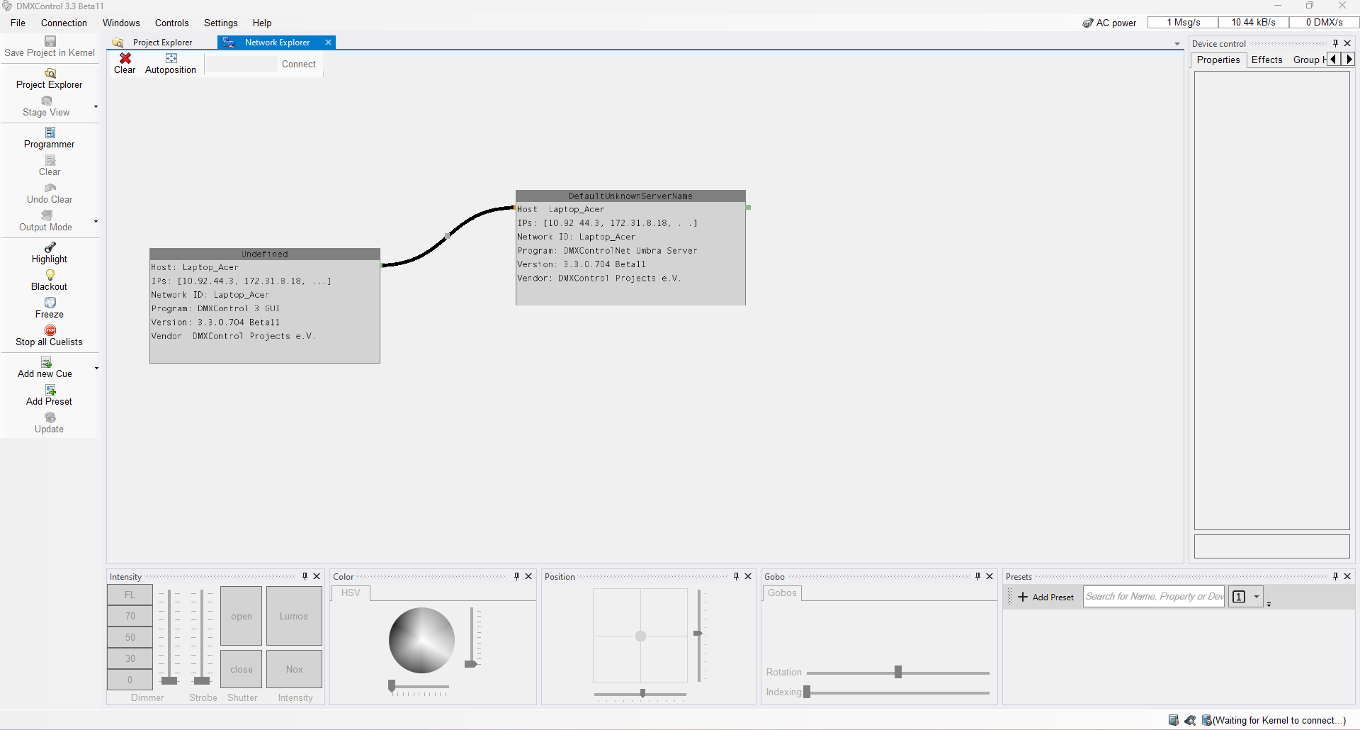This screenshot has width=1360, height=730.
Task: Run Autoposition in Network Explorer toolbar
Action: pyautogui.click(x=171, y=63)
